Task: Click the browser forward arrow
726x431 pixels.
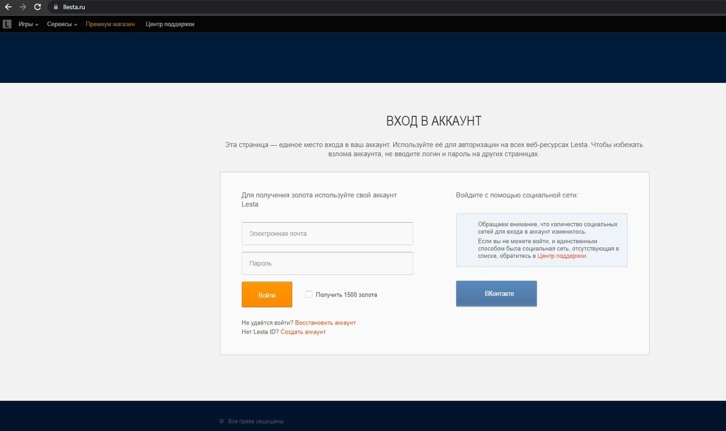Action: point(23,7)
